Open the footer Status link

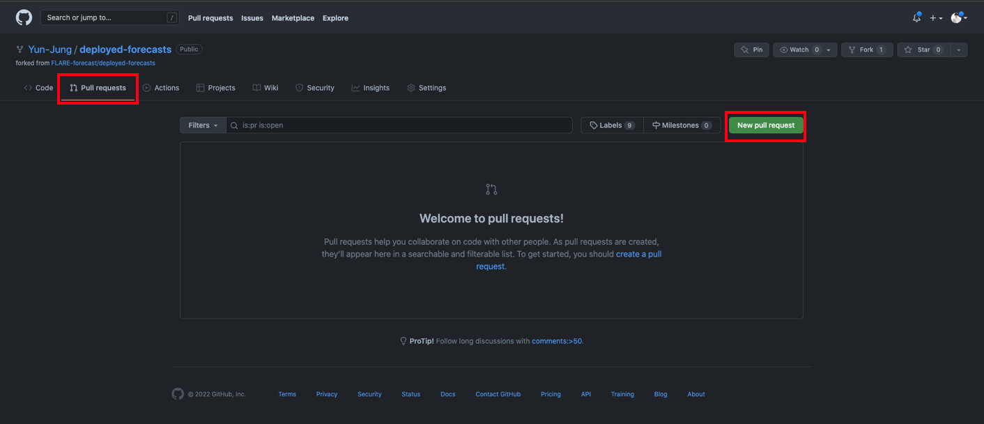pyautogui.click(x=411, y=394)
